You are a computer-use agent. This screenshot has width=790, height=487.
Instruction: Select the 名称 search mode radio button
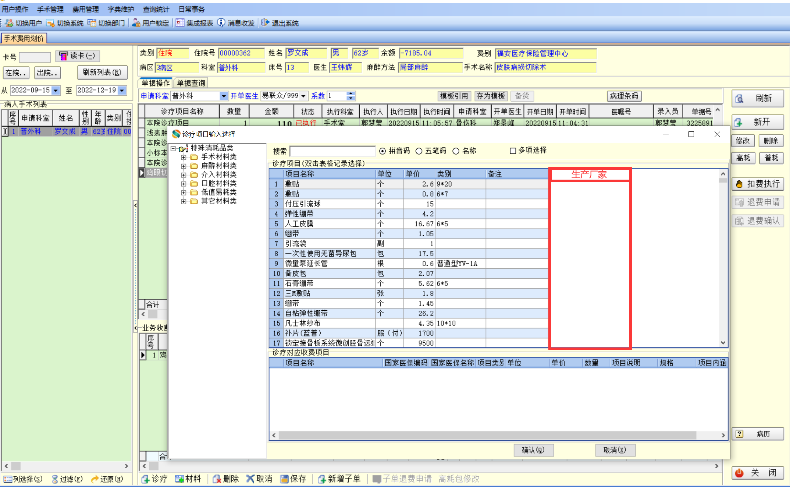tap(456, 151)
